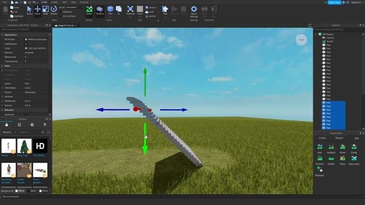Toggle the Collisions checkbox

(60, 11)
